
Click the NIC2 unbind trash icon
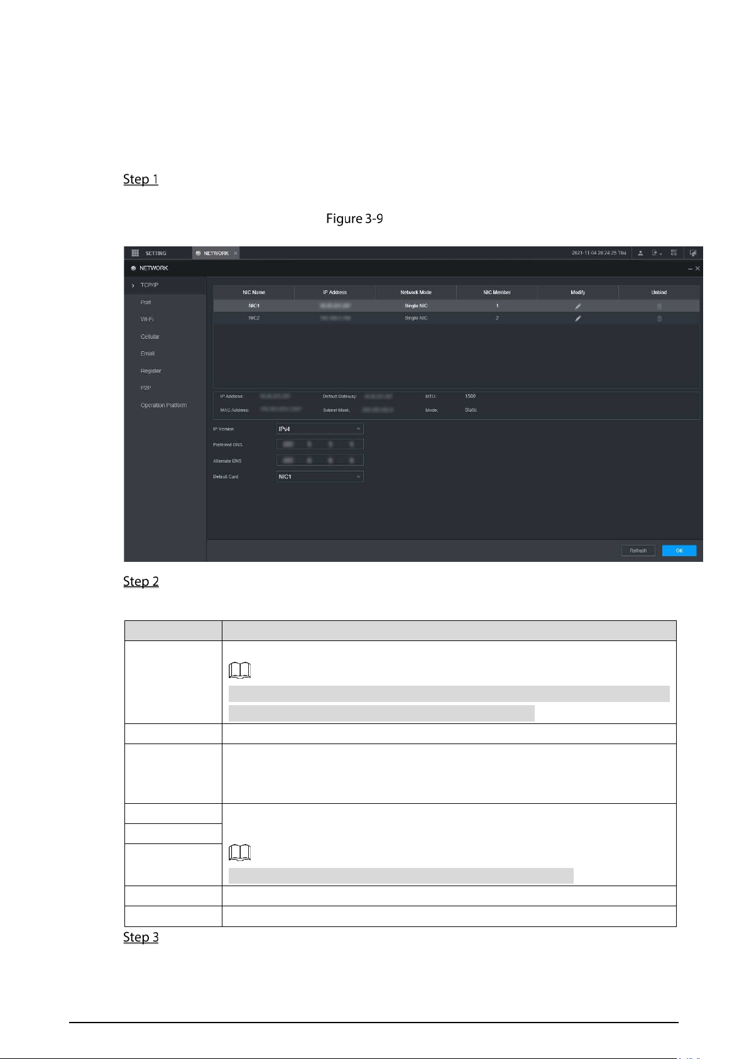pos(659,318)
